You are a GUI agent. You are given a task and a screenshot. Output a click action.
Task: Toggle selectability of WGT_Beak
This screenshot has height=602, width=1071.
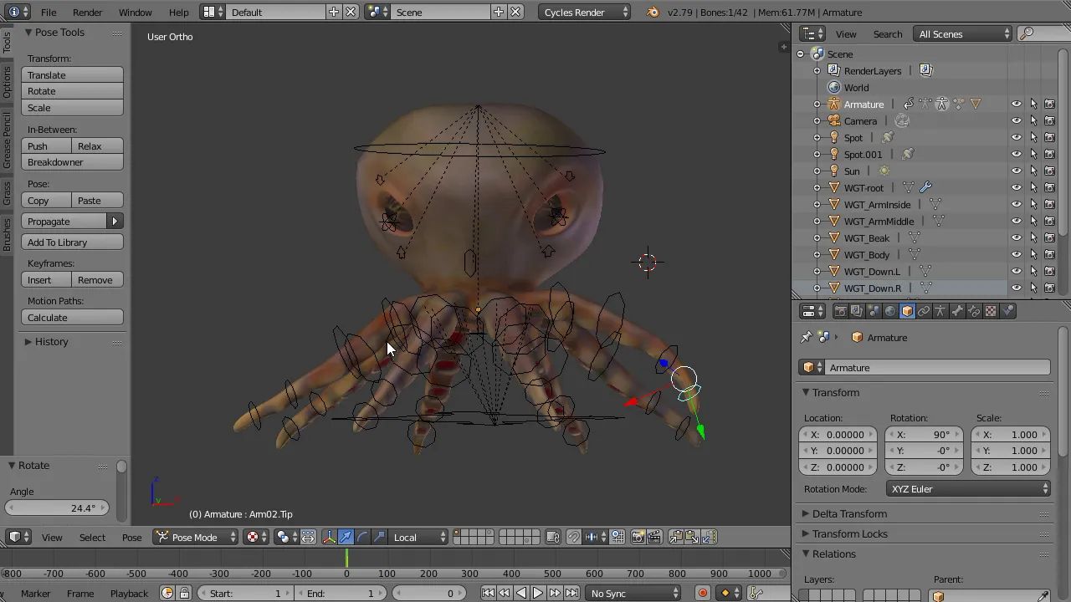1033,238
